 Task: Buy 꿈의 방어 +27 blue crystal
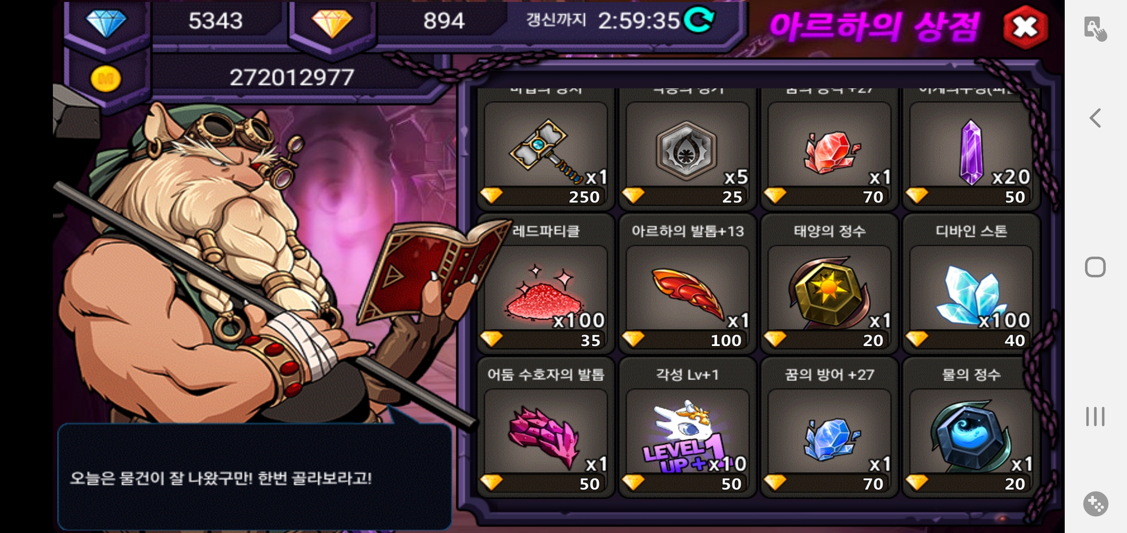click(x=829, y=427)
